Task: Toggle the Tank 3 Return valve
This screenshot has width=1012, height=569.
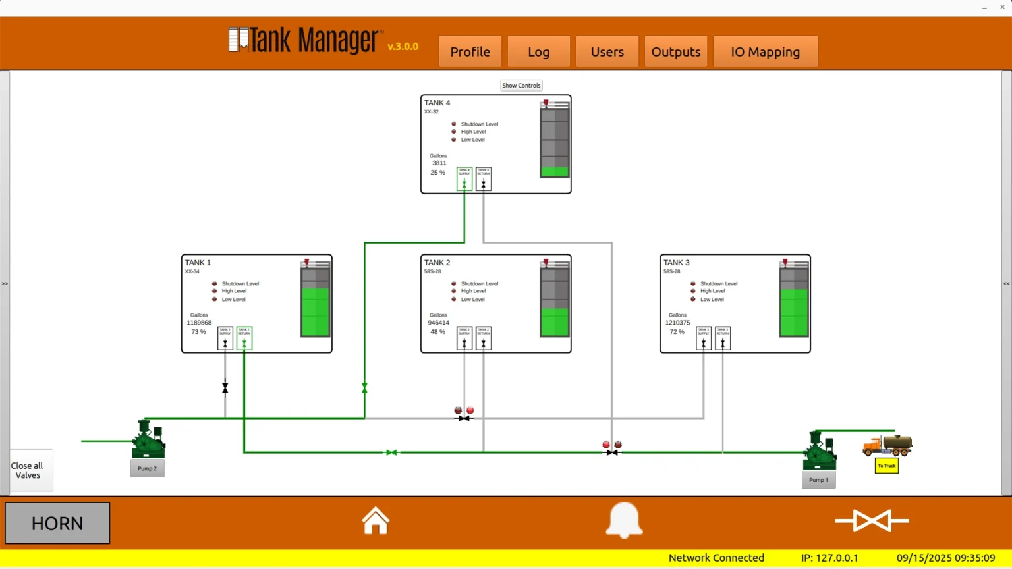Action: click(723, 338)
